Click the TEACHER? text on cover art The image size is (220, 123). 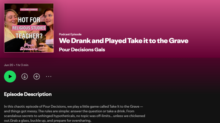pyautogui.click(x=29, y=36)
